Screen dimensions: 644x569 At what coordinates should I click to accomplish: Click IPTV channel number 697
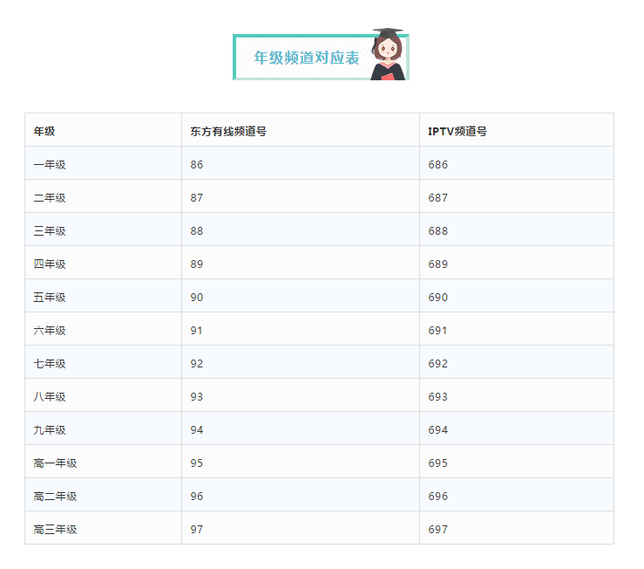click(438, 529)
